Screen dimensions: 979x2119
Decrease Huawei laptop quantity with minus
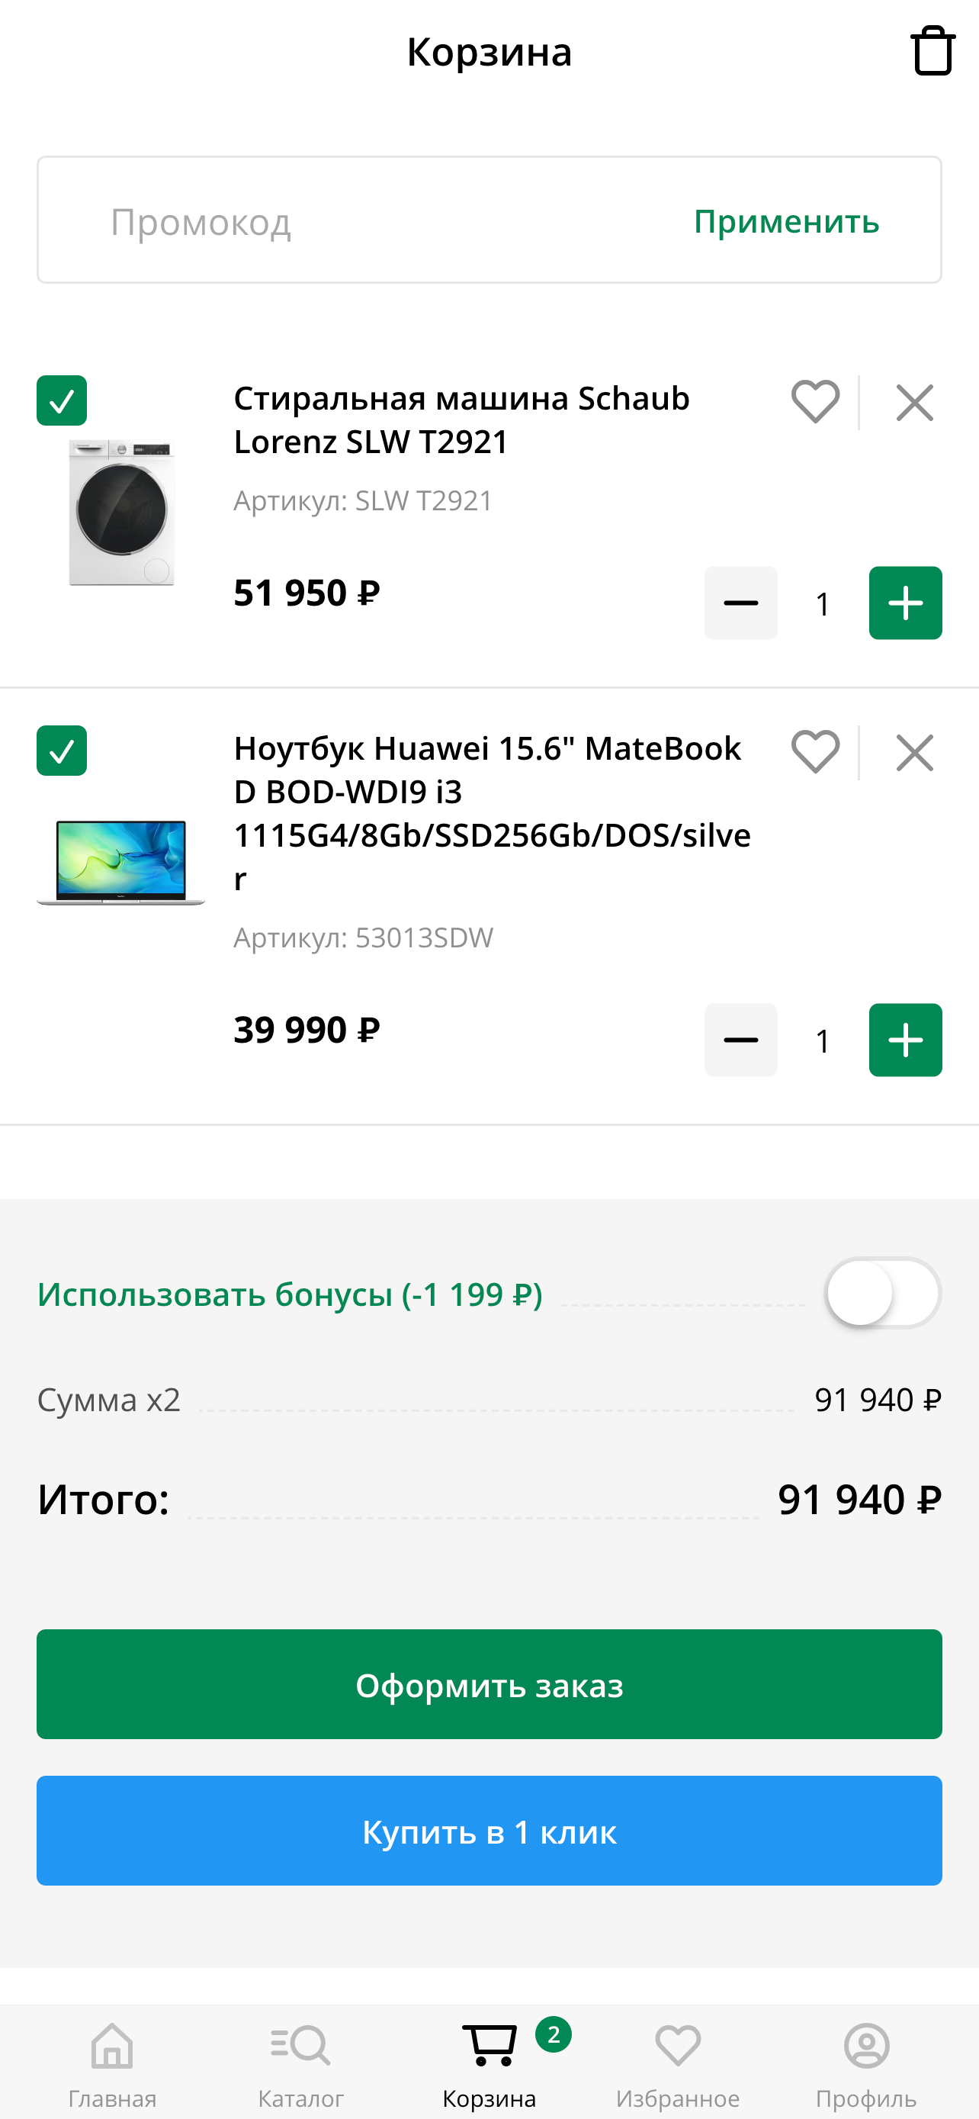[740, 1040]
